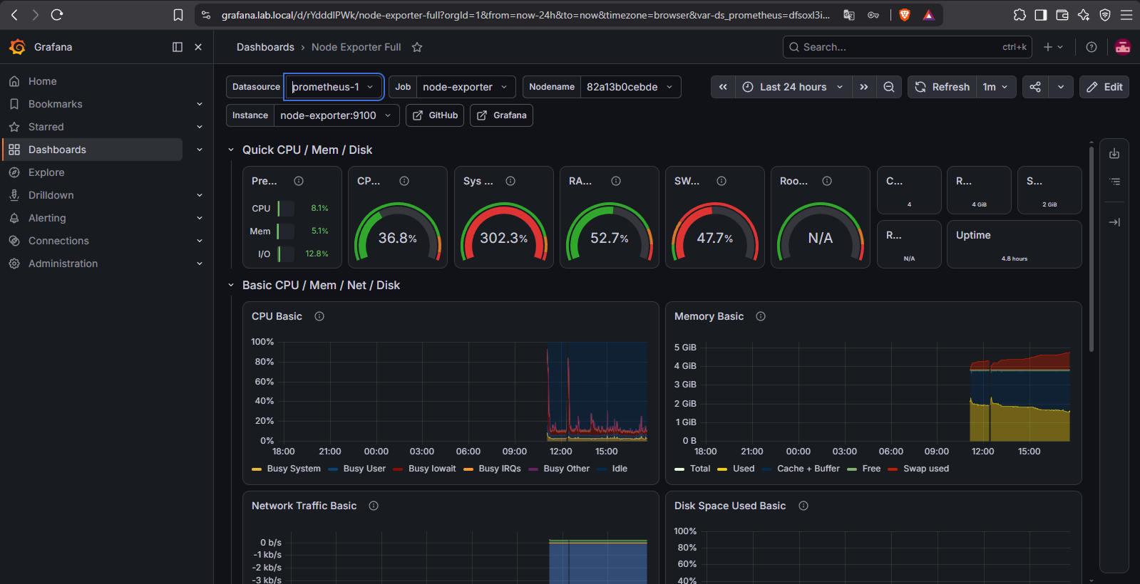Click the plus add-new icon in header
Viewport: 1140px width, 584px height.
tap(1052, 47)
